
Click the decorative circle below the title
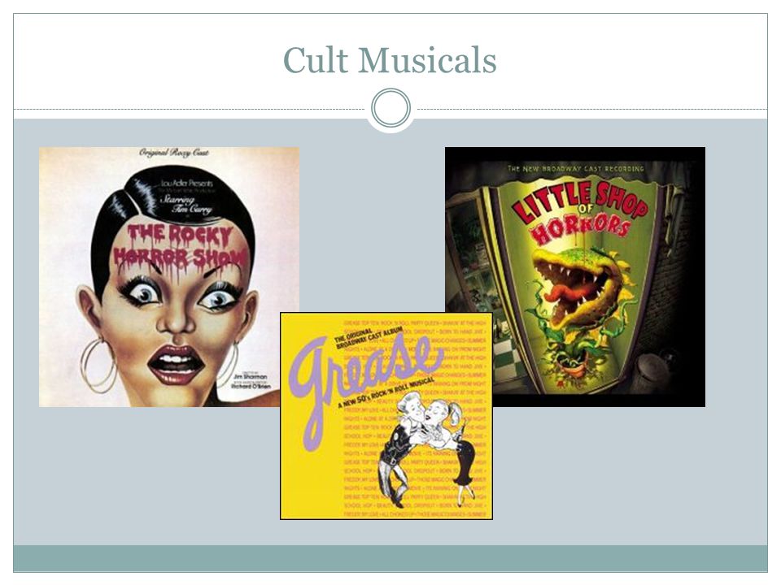coord(391,108)
